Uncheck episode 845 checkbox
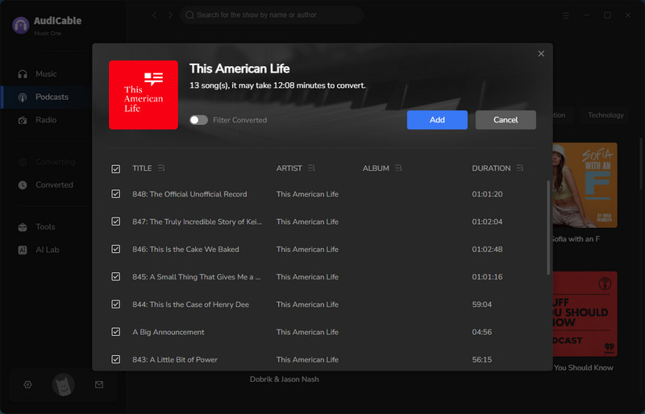Screen dimensions: 645x414 [x=116, y=277]
